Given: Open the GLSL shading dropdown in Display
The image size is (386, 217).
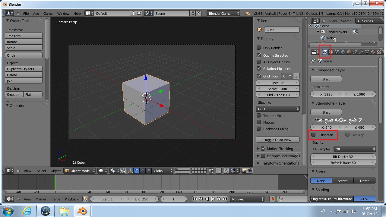Looking at the screenshot, I should (x=278, y=109).
